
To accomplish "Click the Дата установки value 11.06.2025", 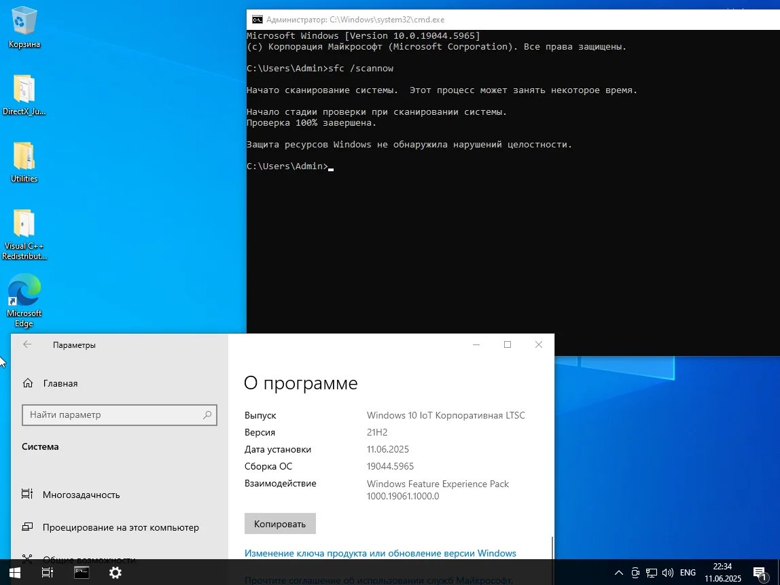I will pyautogui.click(x=388, y=449).
